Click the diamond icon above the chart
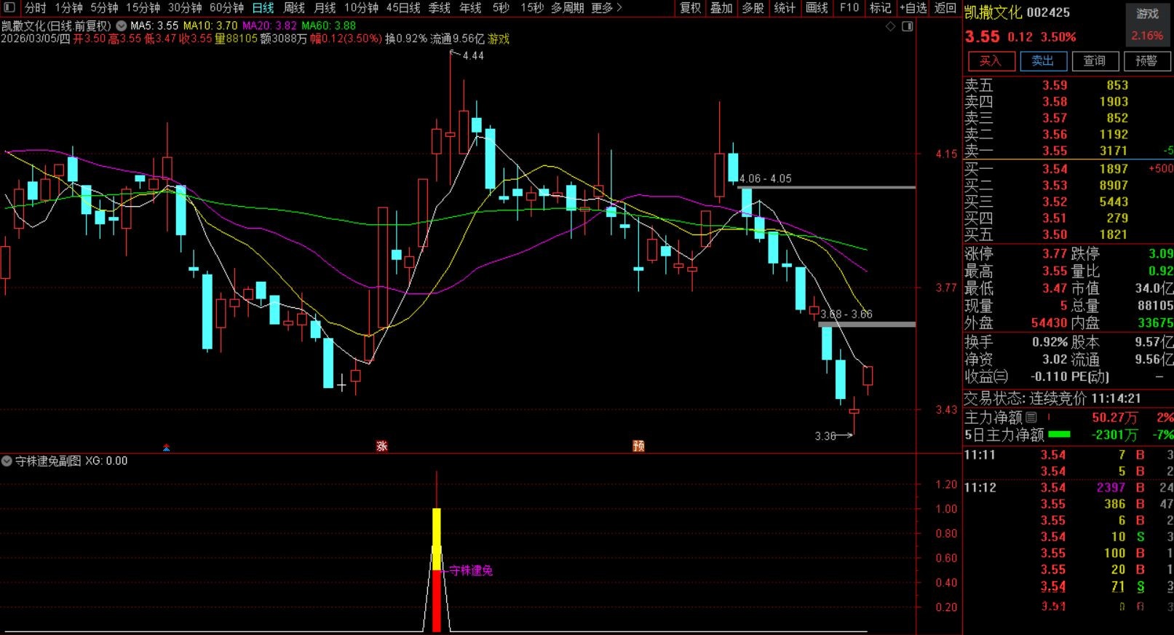This screenshot has width=1174, height=635. click(890, 26)
